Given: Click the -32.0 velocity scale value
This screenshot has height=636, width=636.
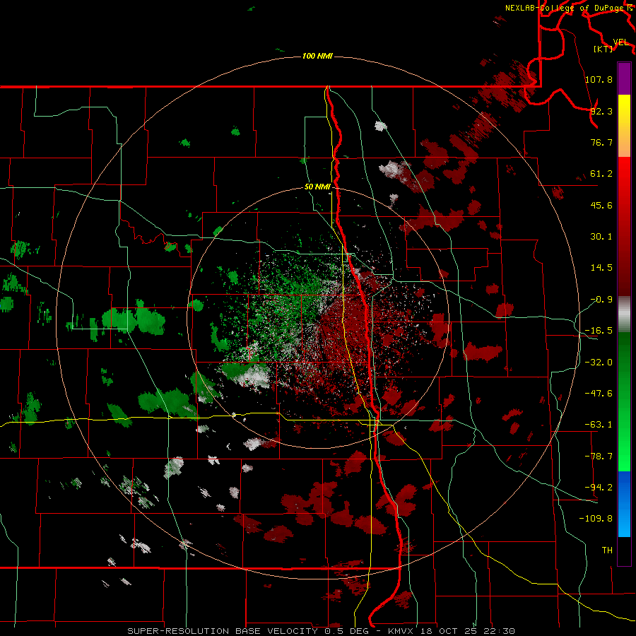Looking at the screenshot, I should click(x=599, y=363).
